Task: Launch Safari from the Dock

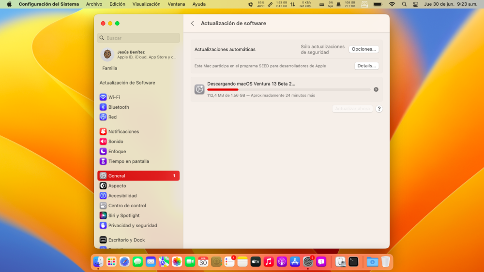Action: coord(124,262)
